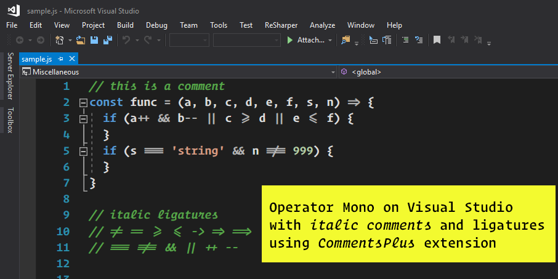Collapse the if block at line 3
The image size is (558, 279).
83,119
